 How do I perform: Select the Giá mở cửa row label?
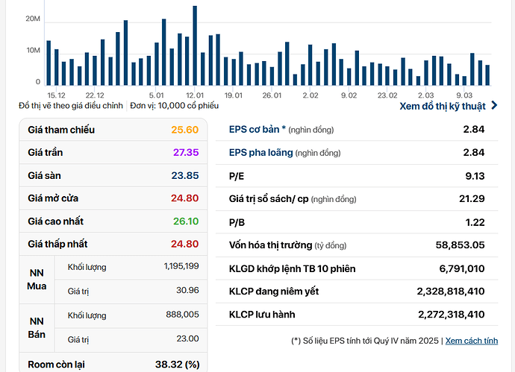[x=53, y=198]
